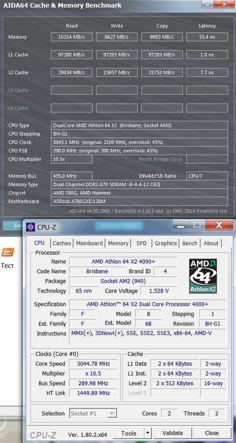Click the Close button in CPU-Z
This screenshot has height=443, width=236.
212,433
